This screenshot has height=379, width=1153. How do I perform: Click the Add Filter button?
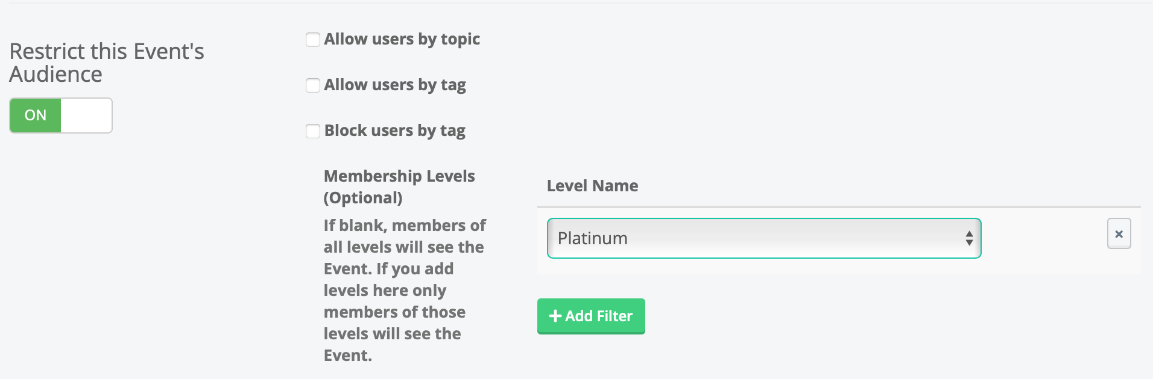click(591, 316)
